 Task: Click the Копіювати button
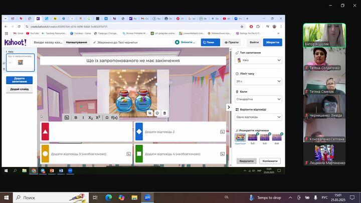point(270,161)
